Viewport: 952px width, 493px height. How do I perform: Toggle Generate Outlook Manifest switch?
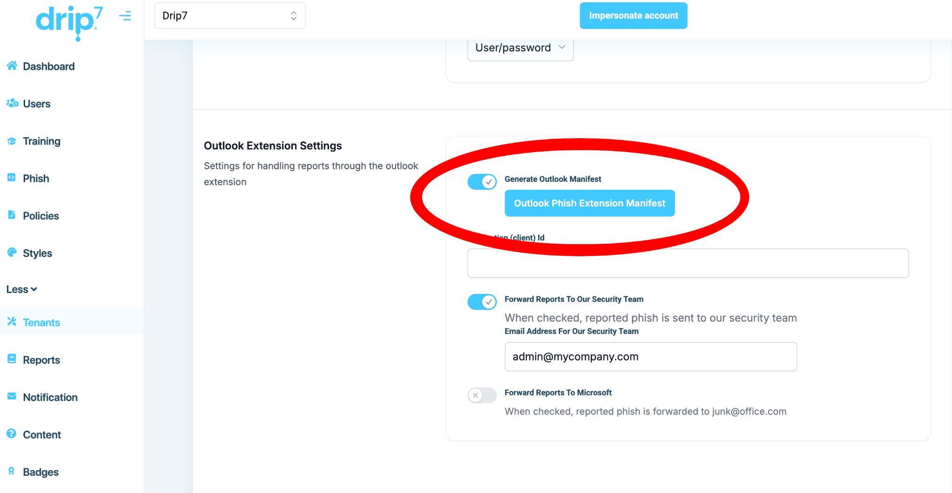(x=482, y=182)
